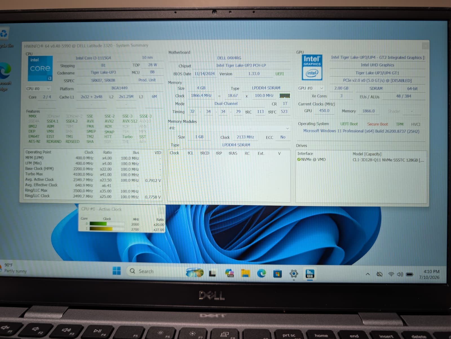
Task: Click the Prod. Unit label
Action: pos(147,80)
